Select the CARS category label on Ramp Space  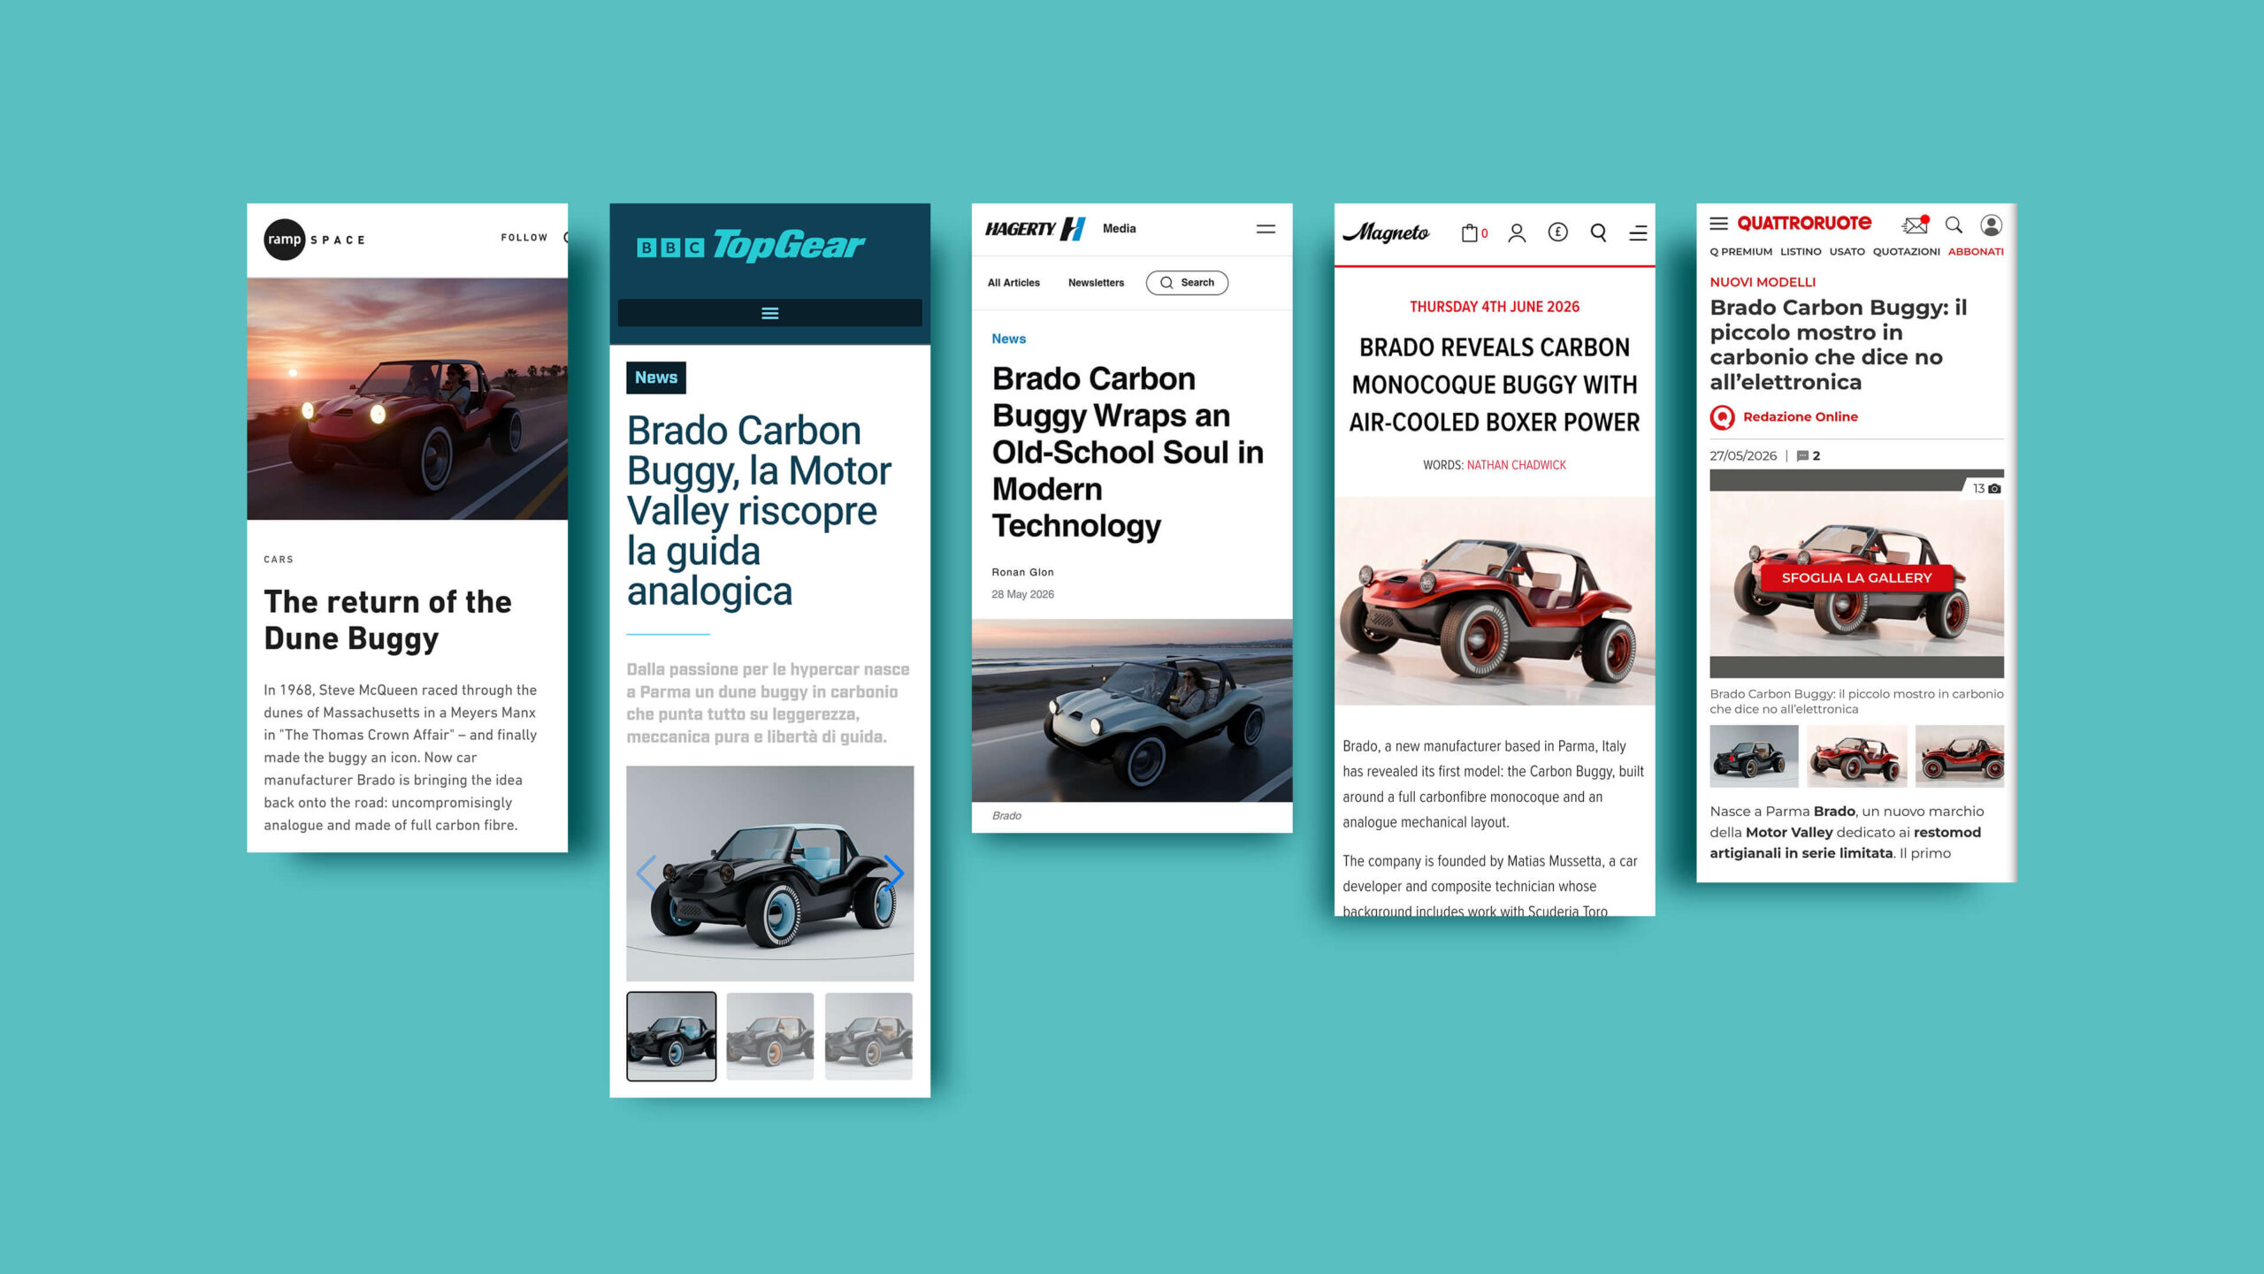tap(279, 560)
